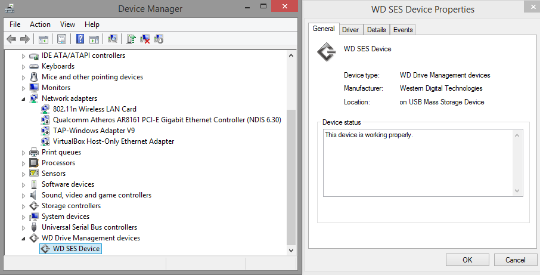Collapse WD Drive Management devices node
This screenshot has height=275, width=540.
[x=23, y=239]
